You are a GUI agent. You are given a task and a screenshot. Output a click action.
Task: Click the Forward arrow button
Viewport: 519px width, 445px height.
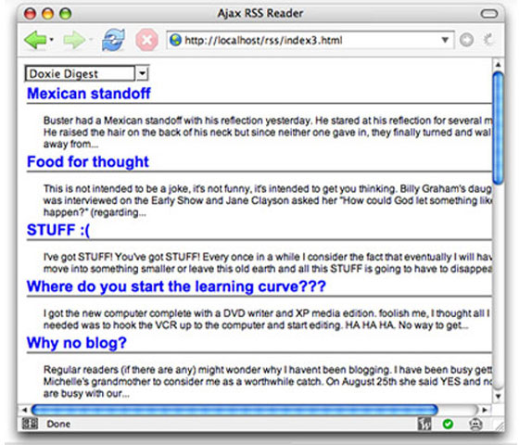coord(74,40)
